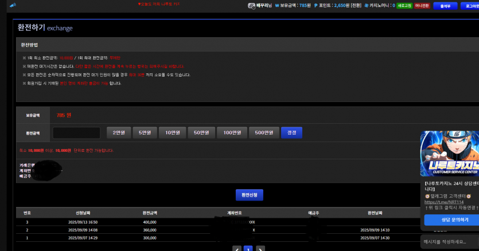Click the casino money coin icon
Image resolution: width=479 pixels, height=251 pixels.
pos(366,6)
